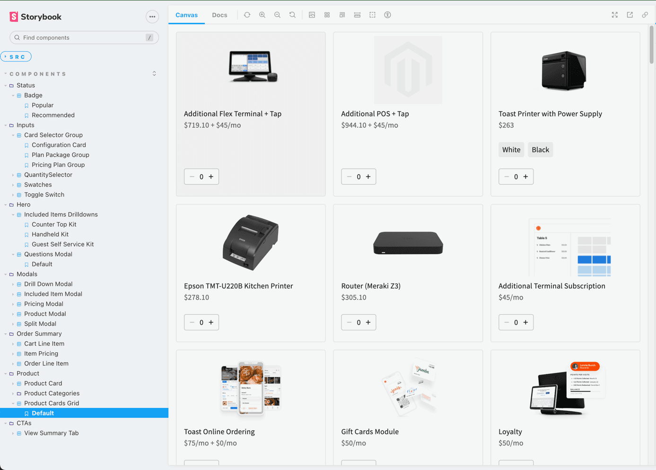Expand the Swatches component
656x470 pixels.
tap(38, 185)
